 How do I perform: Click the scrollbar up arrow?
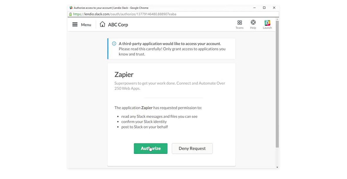pos(277,19)
